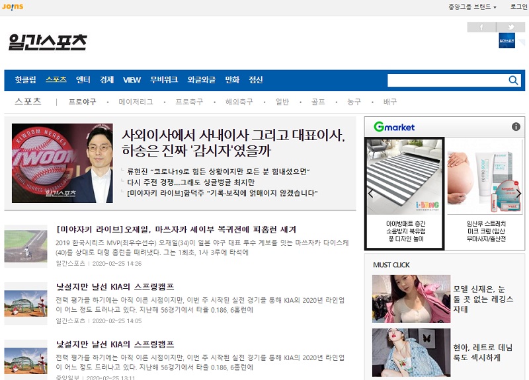Viewport: 529px width, 380px height.
Task: Share via the Twitter icon
Action: coord(510,27)
